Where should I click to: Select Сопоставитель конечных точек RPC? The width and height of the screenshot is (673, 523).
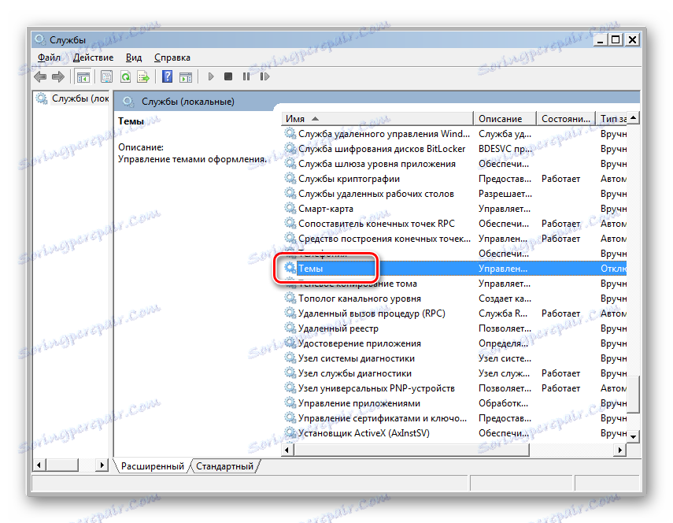click(x=454, y=223)
